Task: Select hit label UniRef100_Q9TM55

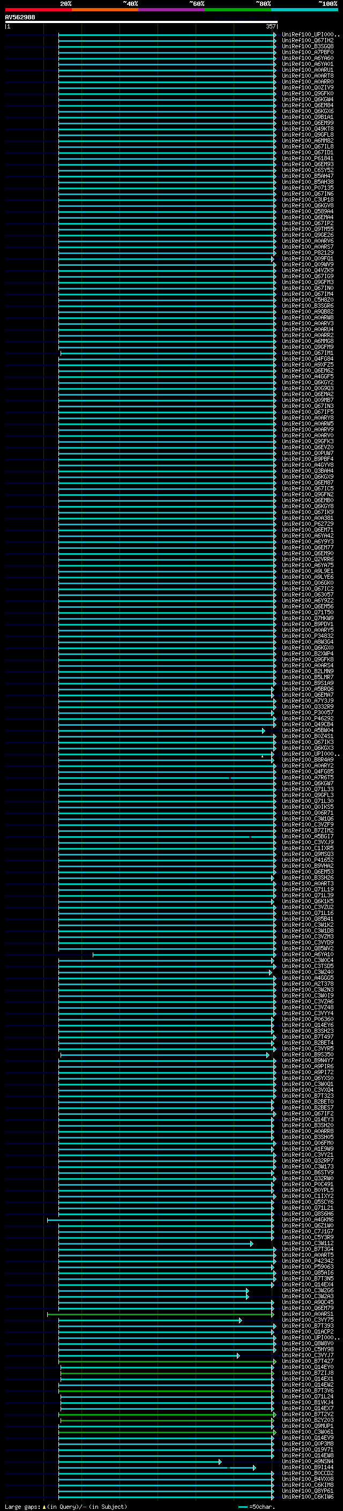Action: pyautogui.click(x=308, y=229)
